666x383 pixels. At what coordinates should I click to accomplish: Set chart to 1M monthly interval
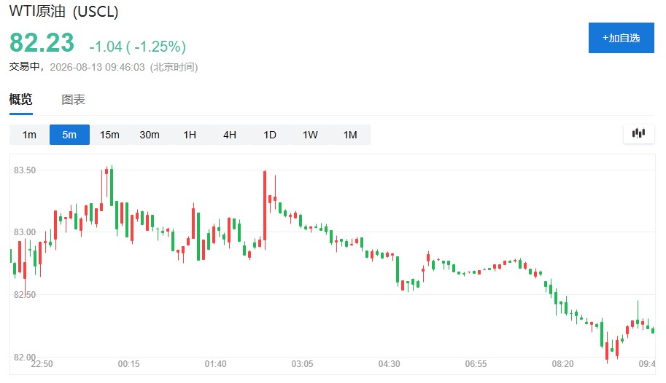pos(350,135)
